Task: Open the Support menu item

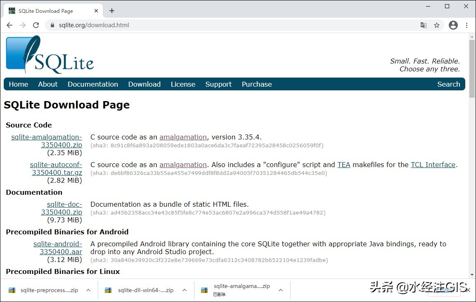Action: 218,84
